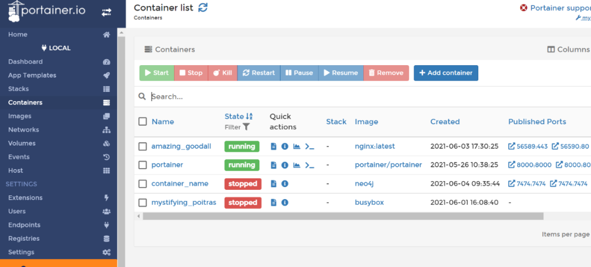Click the Add container button
Screen dimensions: 591x267
446,73
